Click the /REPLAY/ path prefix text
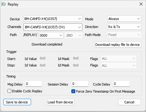 click(30, 35)
